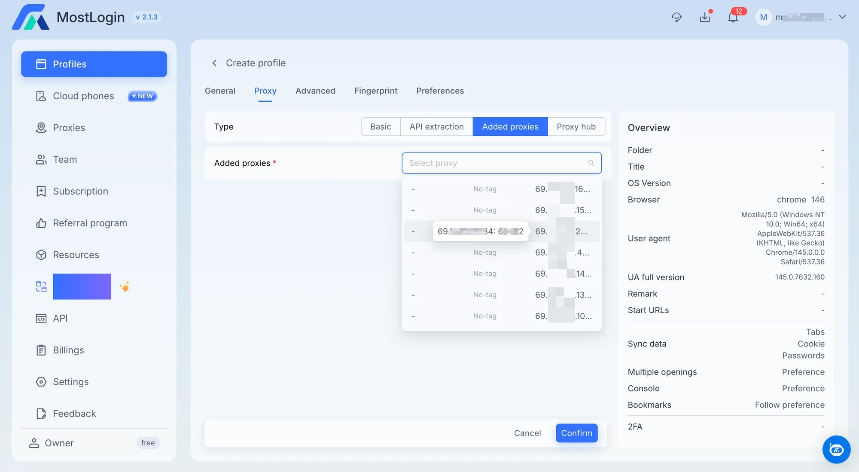Open the notifications bell with 12 badge
Viewport: 859px width, 472px height.
[x=733, y=17]
